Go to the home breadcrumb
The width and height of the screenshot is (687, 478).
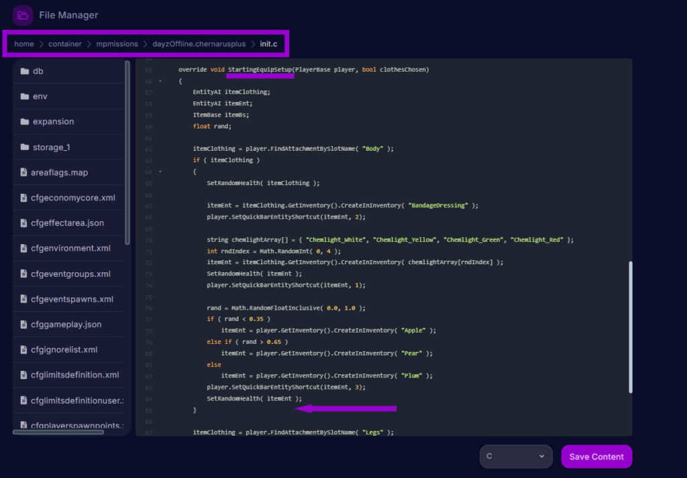click(x=24, y=44)
